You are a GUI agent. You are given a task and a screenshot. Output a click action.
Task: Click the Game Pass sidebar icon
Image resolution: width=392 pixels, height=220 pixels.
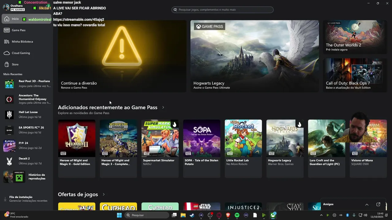[7, 30]
